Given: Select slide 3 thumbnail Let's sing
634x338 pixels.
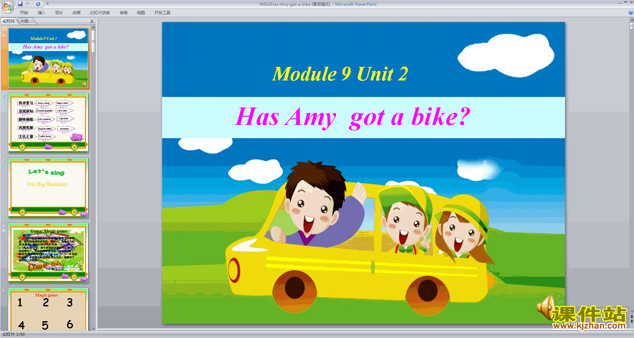Looking at the screenshot, I should coord(48,188).
